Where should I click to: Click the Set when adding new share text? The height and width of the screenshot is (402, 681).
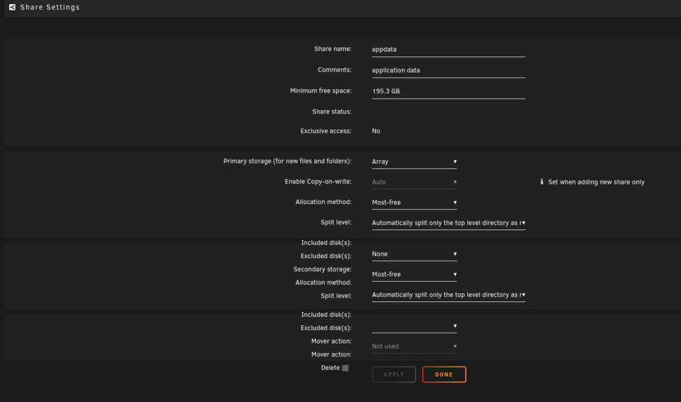pos(597,182)
